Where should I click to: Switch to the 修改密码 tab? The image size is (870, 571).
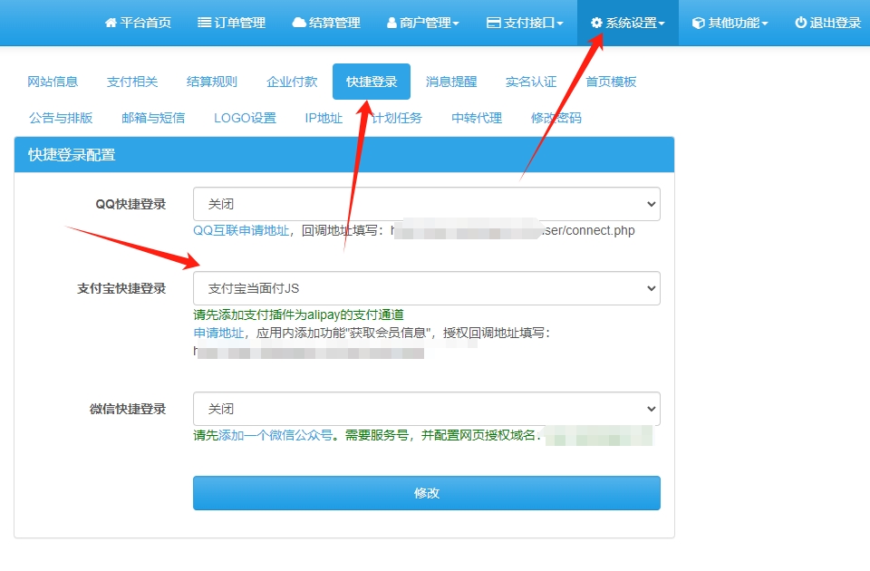click(x=556, y=117)
